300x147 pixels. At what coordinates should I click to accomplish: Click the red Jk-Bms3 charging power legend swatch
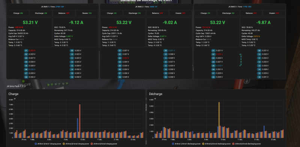coord(91,144)
